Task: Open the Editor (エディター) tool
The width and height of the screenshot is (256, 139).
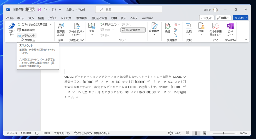Action: 12,29
